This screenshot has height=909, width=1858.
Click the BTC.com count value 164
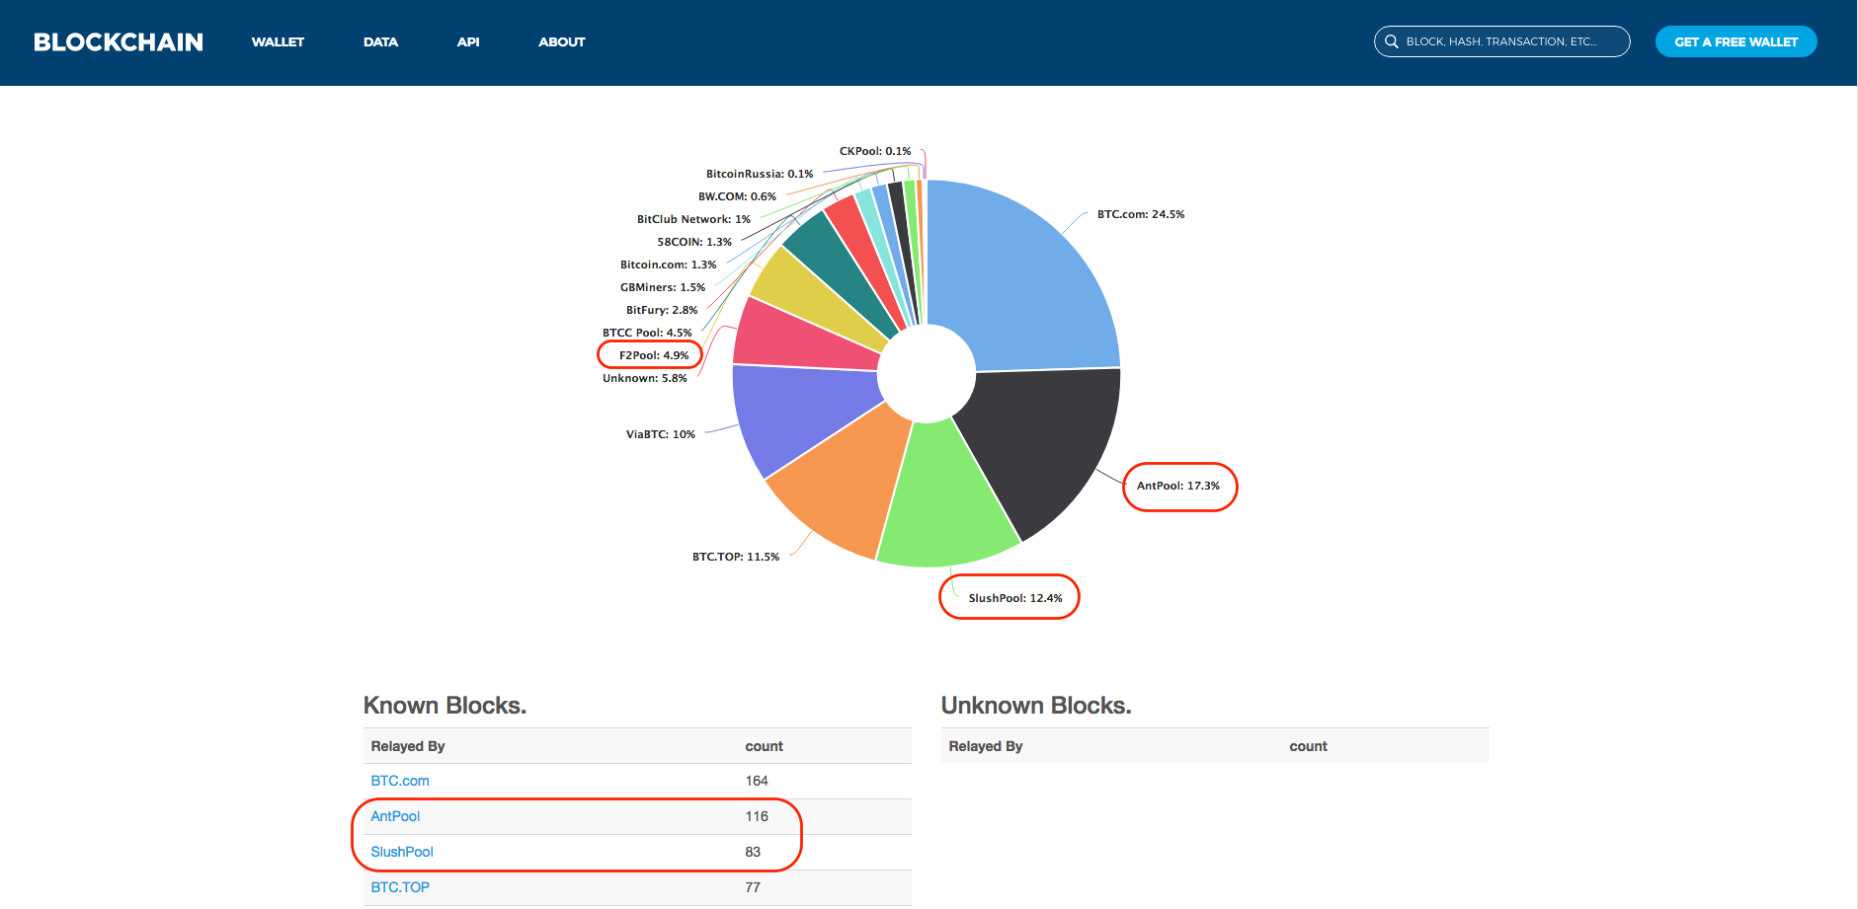(x=757, y=781)
